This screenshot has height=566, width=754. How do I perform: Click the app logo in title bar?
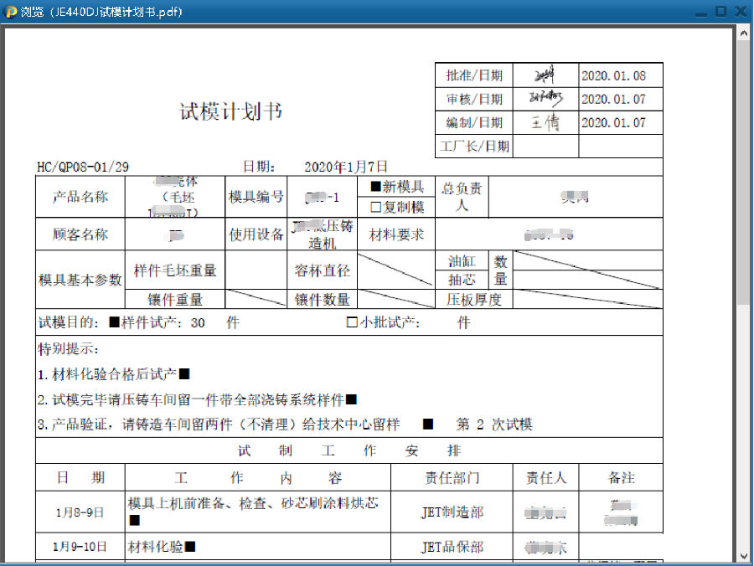coord(11,12)
